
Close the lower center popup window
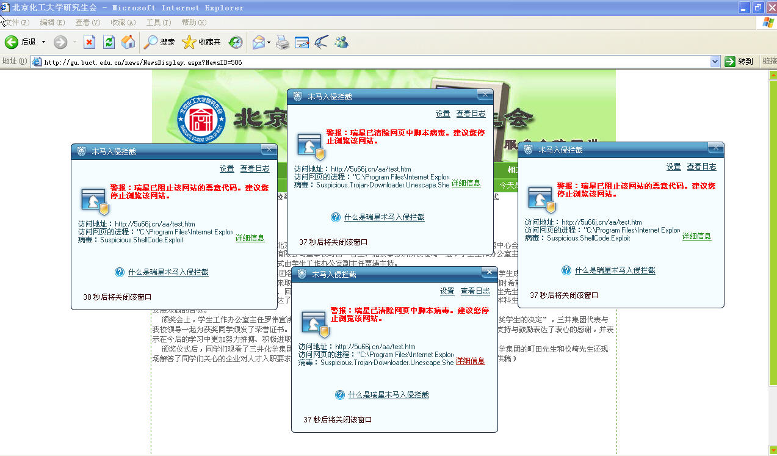pyautogui.click(x=489, y=272)
